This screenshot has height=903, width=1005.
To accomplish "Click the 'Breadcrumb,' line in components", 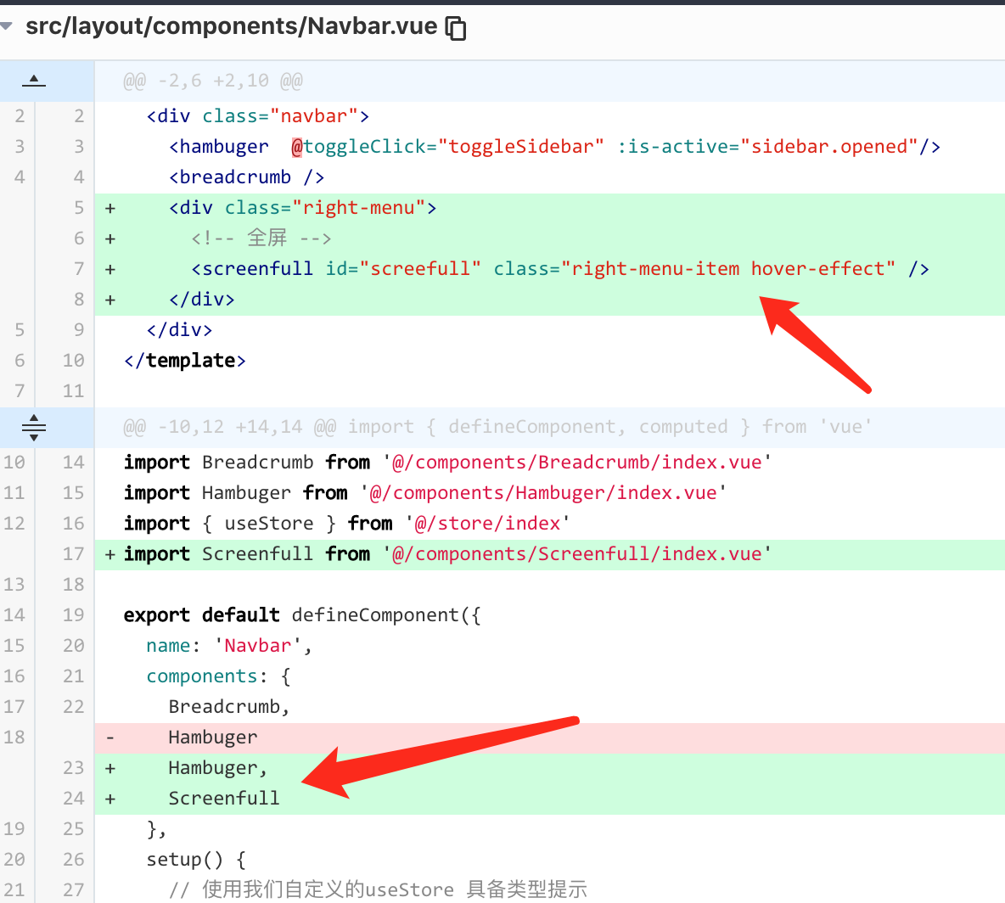I will (229, 707).
